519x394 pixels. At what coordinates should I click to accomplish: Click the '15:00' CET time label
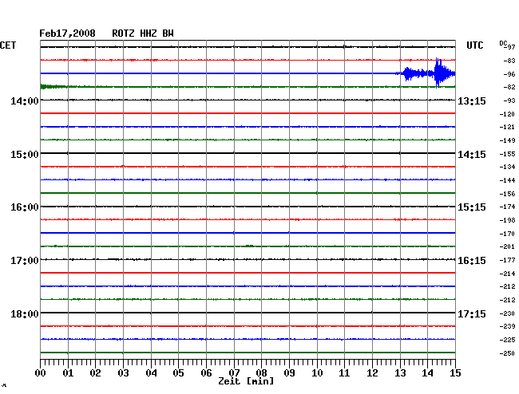(25, 155)
